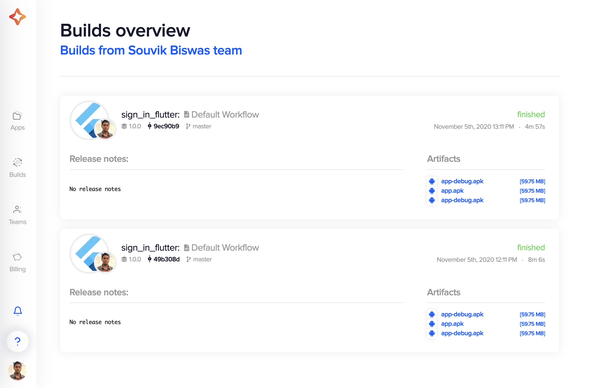
Task: Click Android icon beside last app-debug.apk in build 49b308d
Action: (x=432, y=333)
